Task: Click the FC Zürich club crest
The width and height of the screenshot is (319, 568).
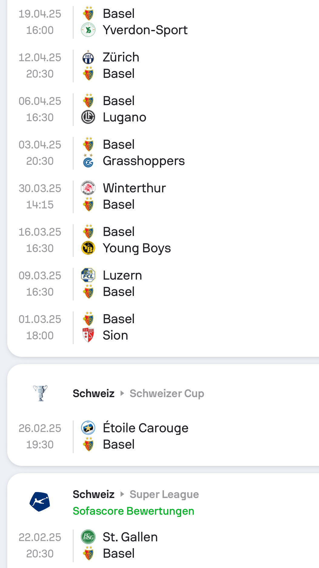Action: pyautogui.click(x=88, y=57)
